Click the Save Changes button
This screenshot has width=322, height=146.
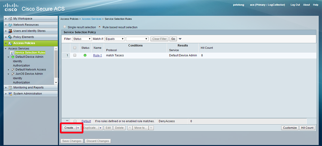72,141
